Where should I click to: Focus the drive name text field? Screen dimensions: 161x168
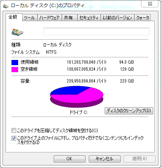click(x=96, y=32)
